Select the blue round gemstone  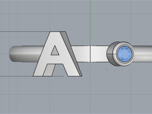[125, 54]
